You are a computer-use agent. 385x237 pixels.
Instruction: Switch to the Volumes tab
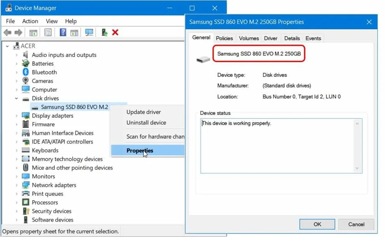click(x=249, y=38)
